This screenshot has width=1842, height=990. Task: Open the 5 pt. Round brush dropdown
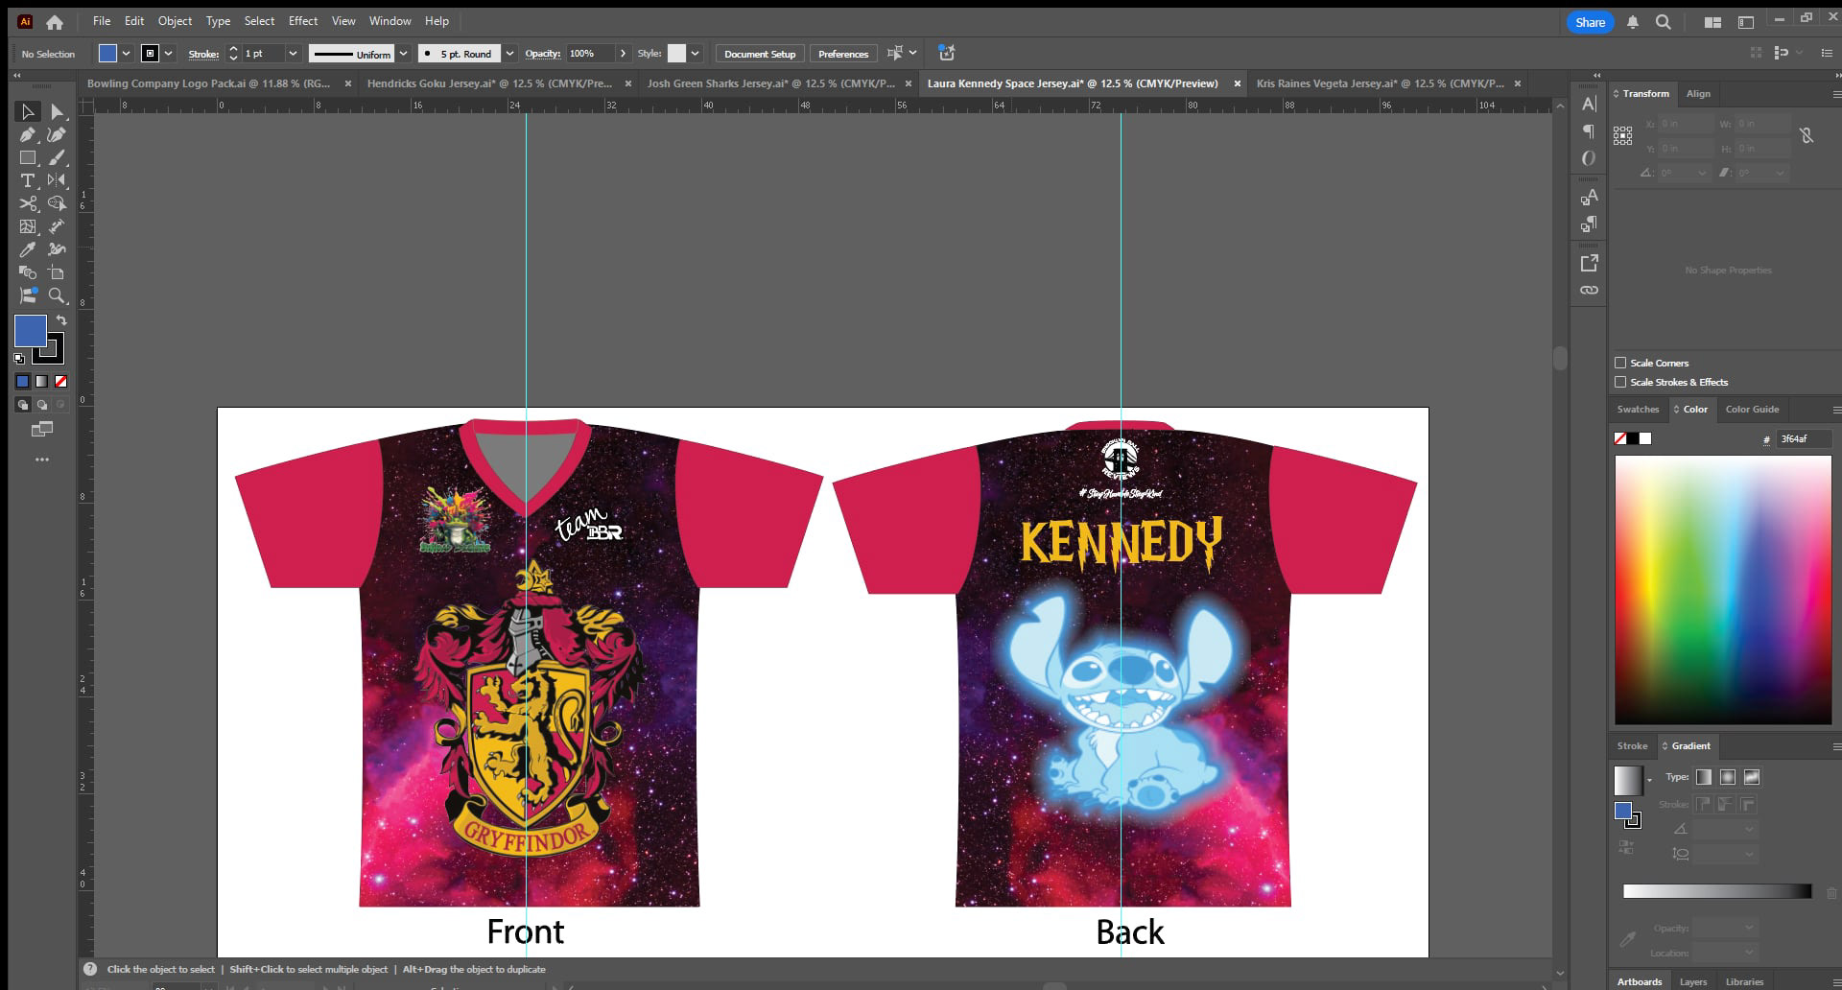pos(509,54)
